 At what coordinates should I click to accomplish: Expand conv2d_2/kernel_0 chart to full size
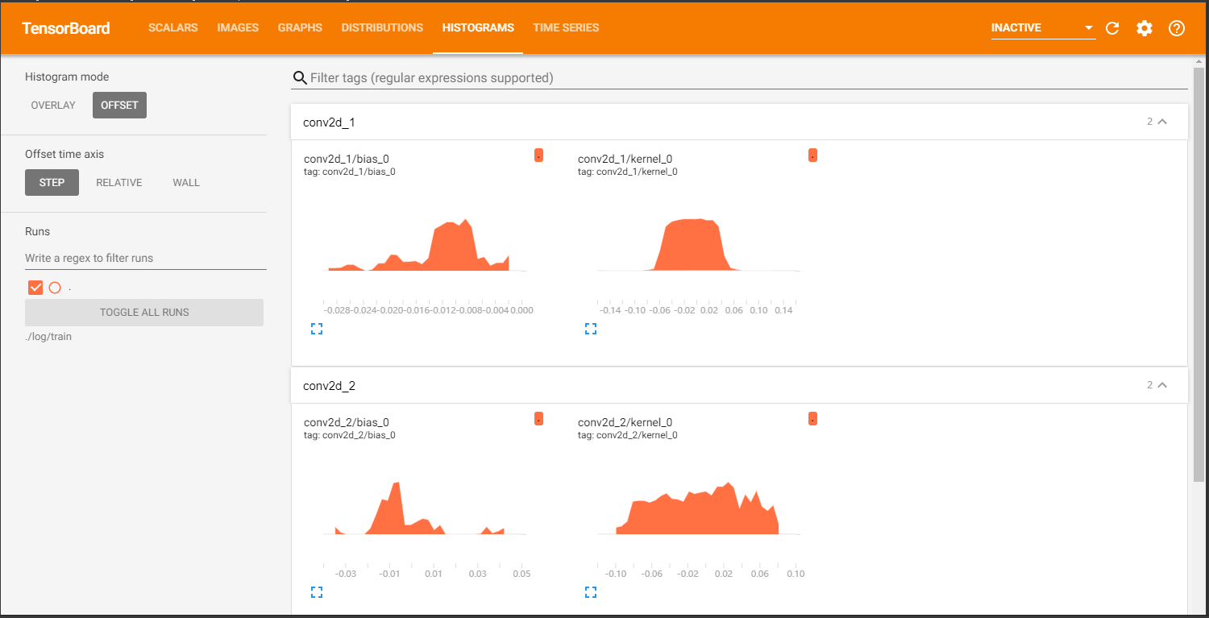[591, 592]
